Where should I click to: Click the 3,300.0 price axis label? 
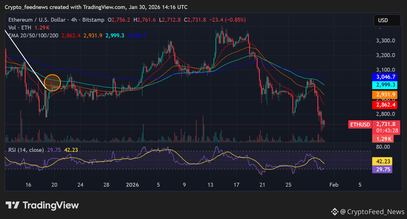click(x=386, y=41)
